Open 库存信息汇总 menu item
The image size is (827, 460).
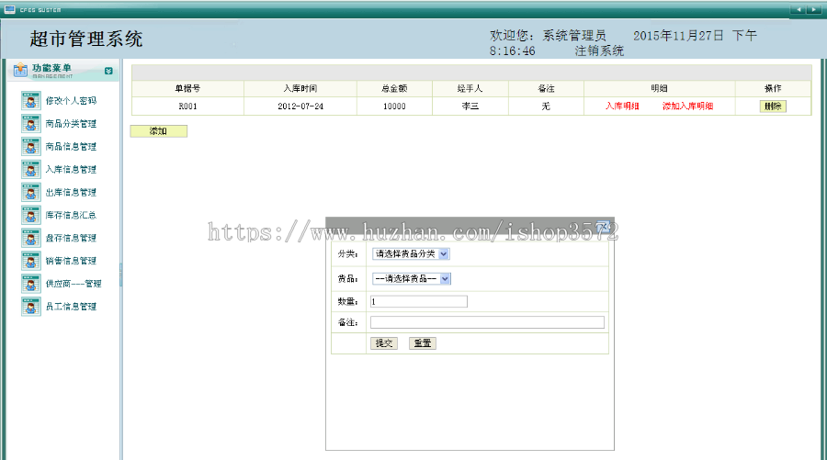[71, 215]
